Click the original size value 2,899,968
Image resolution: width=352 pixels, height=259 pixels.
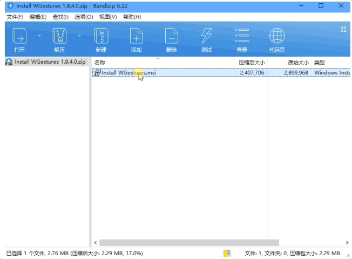tap(296, 72)
